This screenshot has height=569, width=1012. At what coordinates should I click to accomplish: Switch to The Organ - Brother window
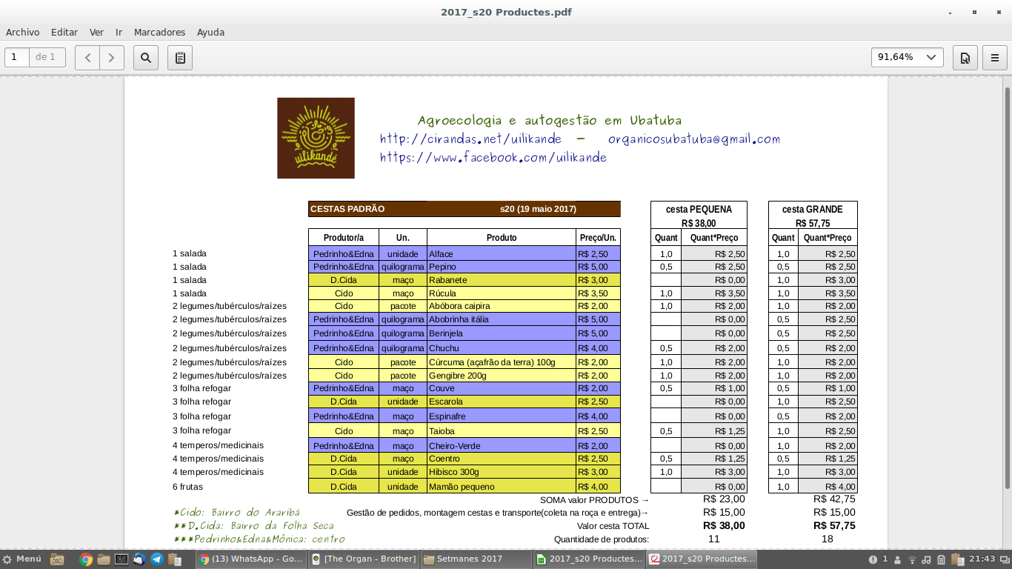coord(364,559)
